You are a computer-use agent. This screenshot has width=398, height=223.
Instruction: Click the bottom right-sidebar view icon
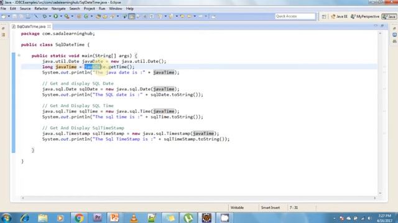pyautogui.click(x=394, y=41)
